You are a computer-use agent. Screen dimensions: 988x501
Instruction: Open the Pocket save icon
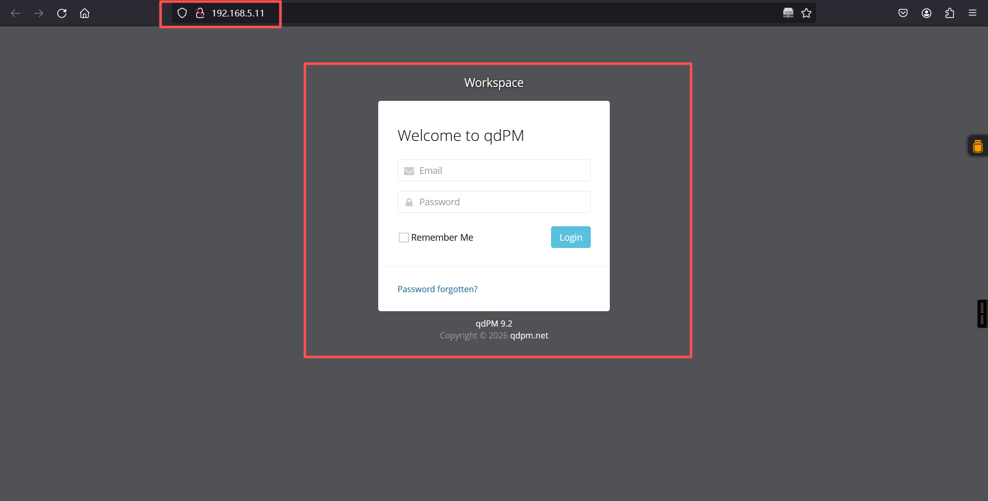(x=903, y=13)
